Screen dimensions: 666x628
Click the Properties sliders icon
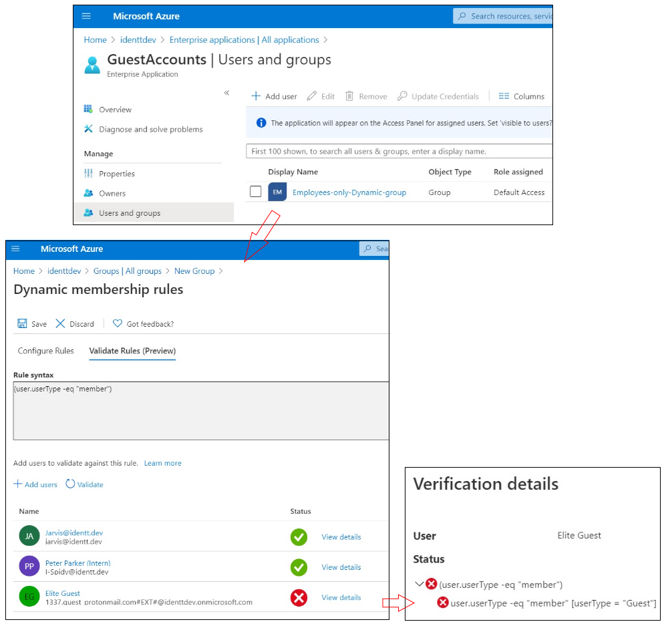(88, 173)
